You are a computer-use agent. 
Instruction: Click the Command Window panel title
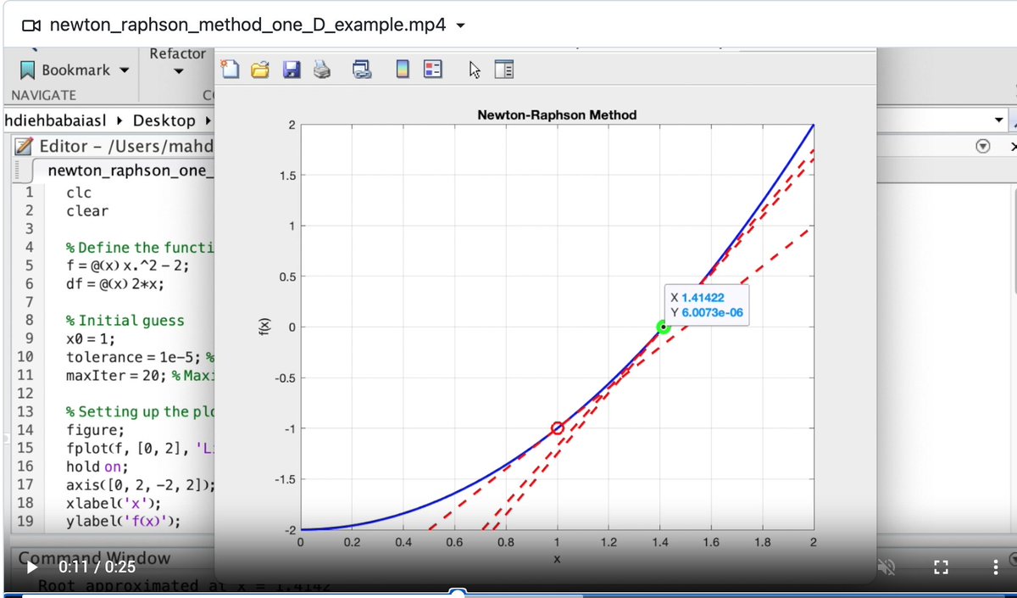(x=94, y=558)
